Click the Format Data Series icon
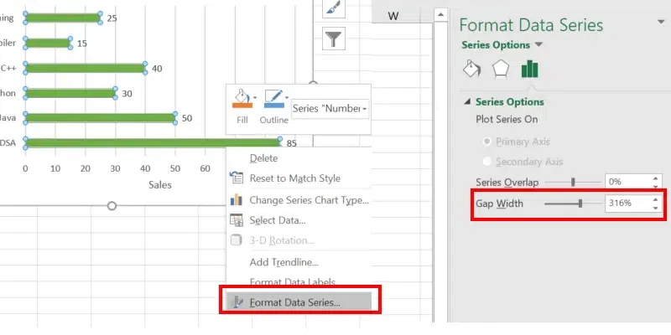The image size is (671, 335). [237, 302]
